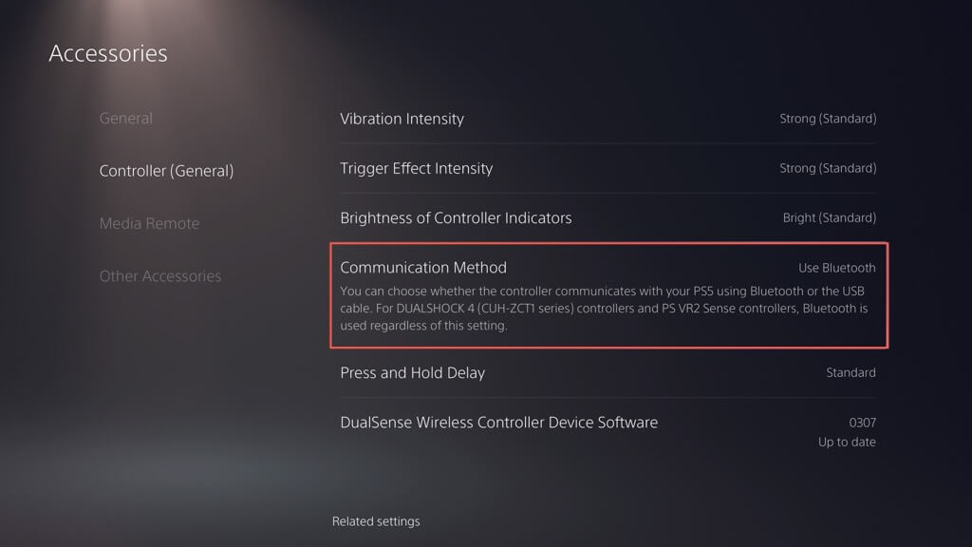Viewport: 972px width, 547px height.
Task: Change the Bright (Standard) brightness value
Action: point(829,217)
